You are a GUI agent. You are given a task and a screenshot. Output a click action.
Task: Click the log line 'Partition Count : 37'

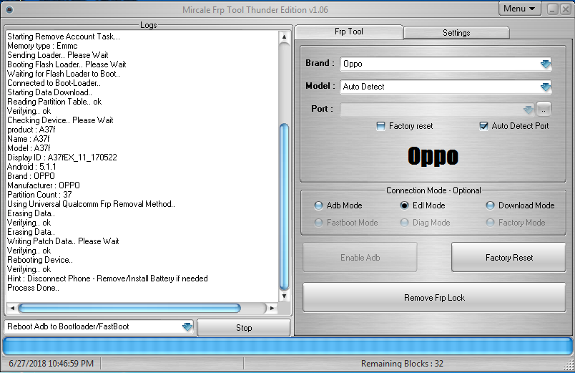click(x=39, y=195)
